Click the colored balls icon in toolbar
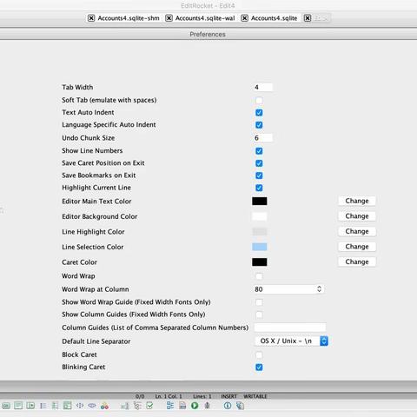Image resolution: width=417 pixels, height=417 pixels. click(104, 406)
